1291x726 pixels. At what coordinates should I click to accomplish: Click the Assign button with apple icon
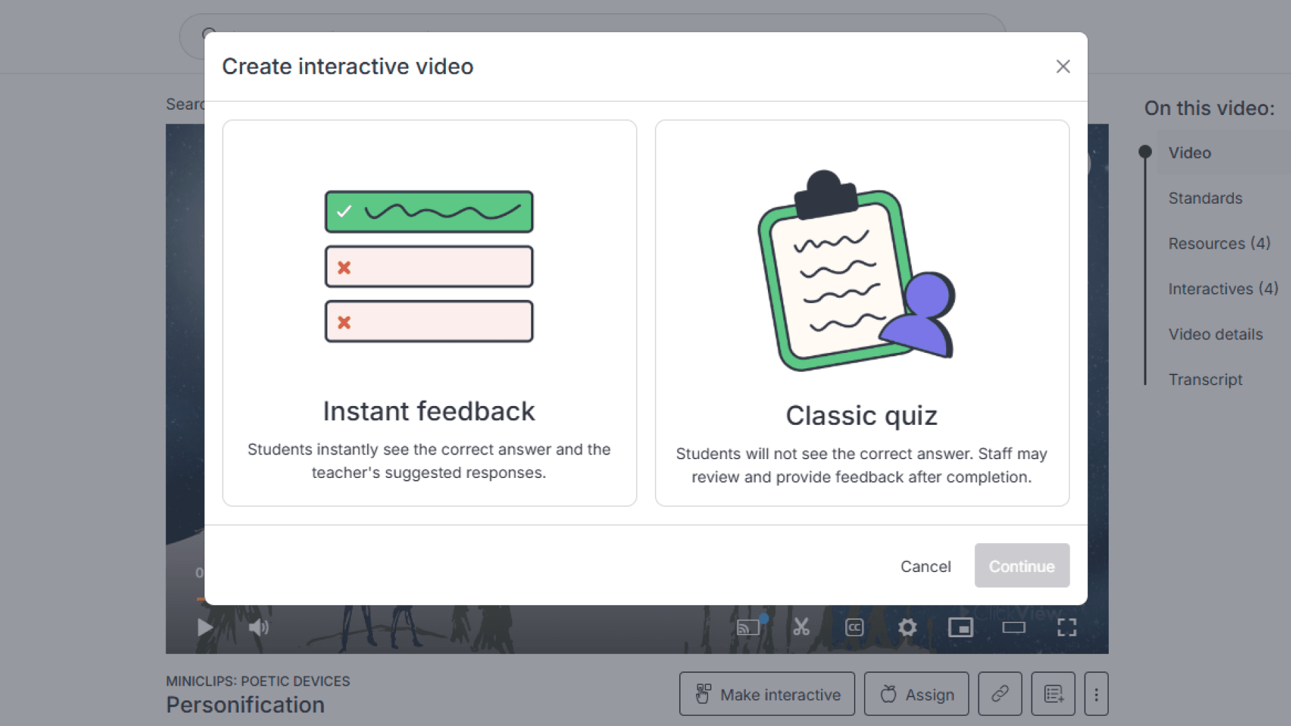coord(916,694)
